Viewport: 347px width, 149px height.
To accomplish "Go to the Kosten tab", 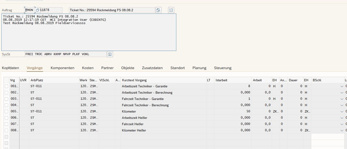I will (x=88, y=68).
